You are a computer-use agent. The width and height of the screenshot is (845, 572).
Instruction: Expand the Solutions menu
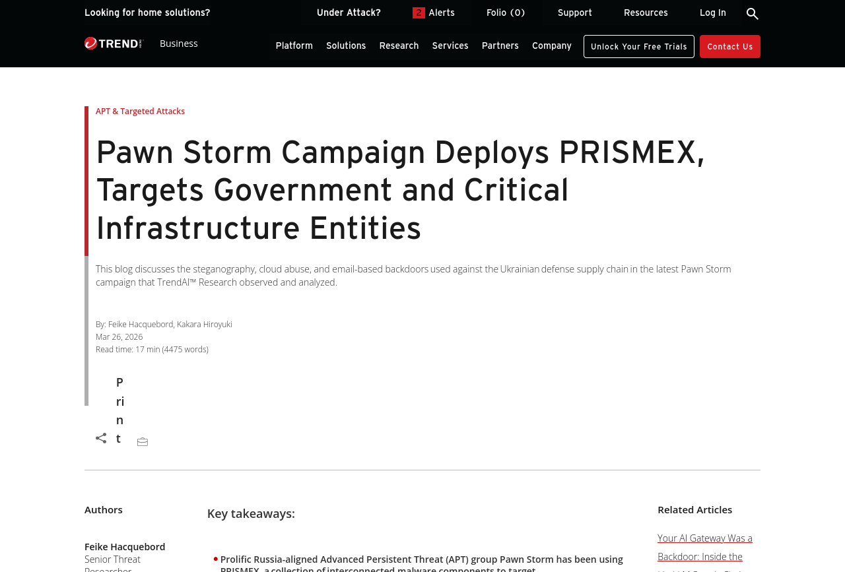pyautogui.click(x=346, y=46)
